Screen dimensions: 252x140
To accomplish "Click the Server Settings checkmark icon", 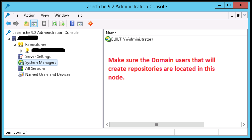I will click(x=21, y=57).
